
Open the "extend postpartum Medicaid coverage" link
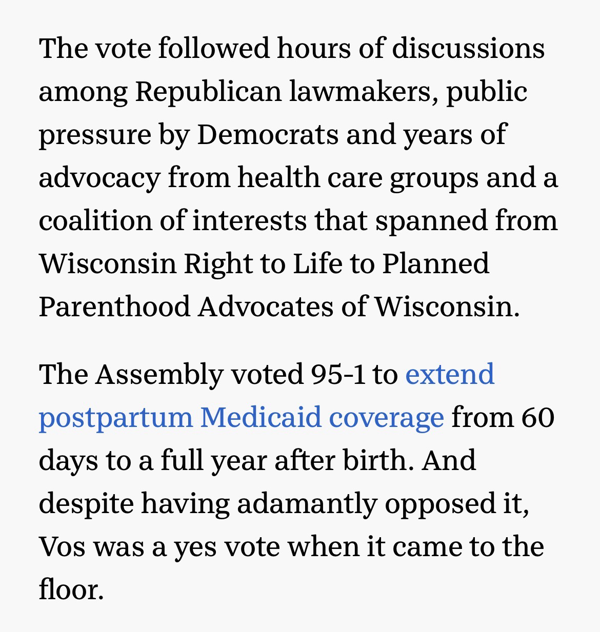point(241,417)
